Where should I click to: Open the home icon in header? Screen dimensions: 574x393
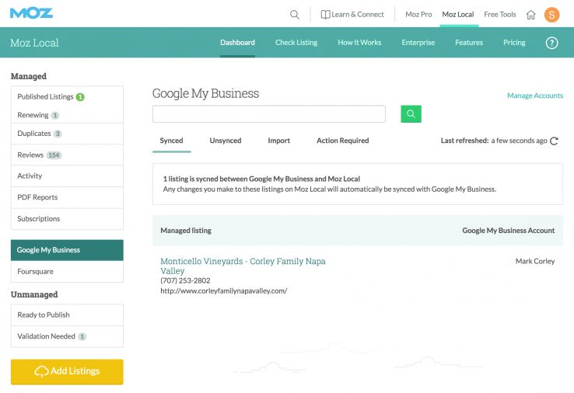(531, 14)
